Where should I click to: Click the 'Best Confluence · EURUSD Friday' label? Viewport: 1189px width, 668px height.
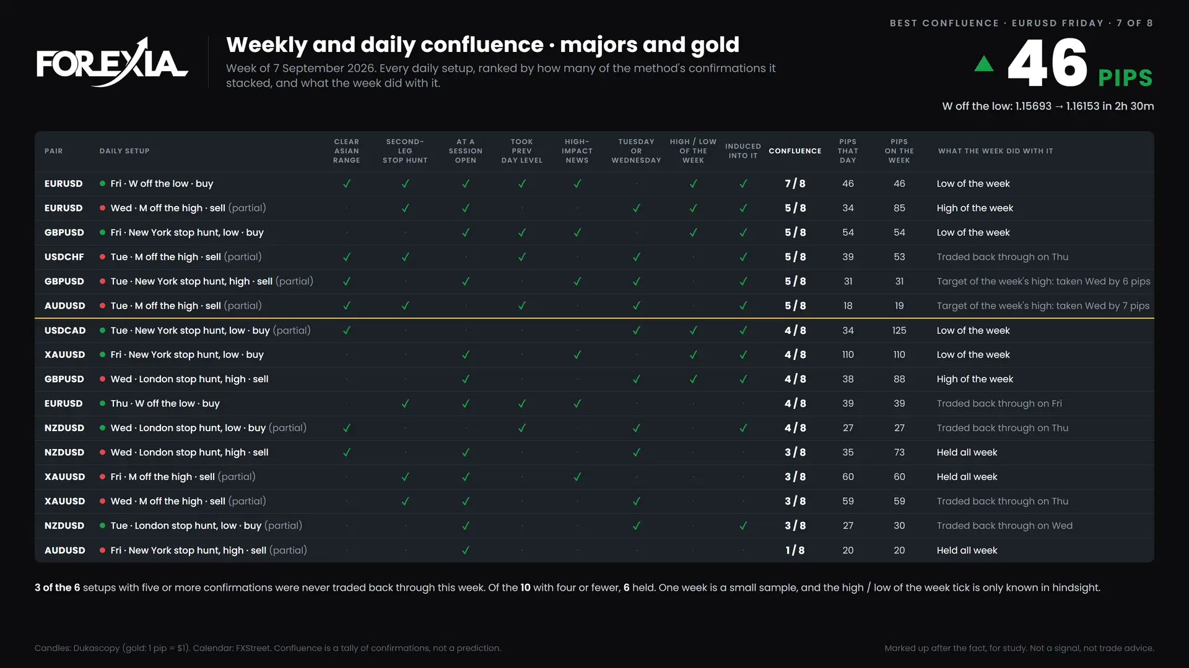click(x=1021, y=23)
